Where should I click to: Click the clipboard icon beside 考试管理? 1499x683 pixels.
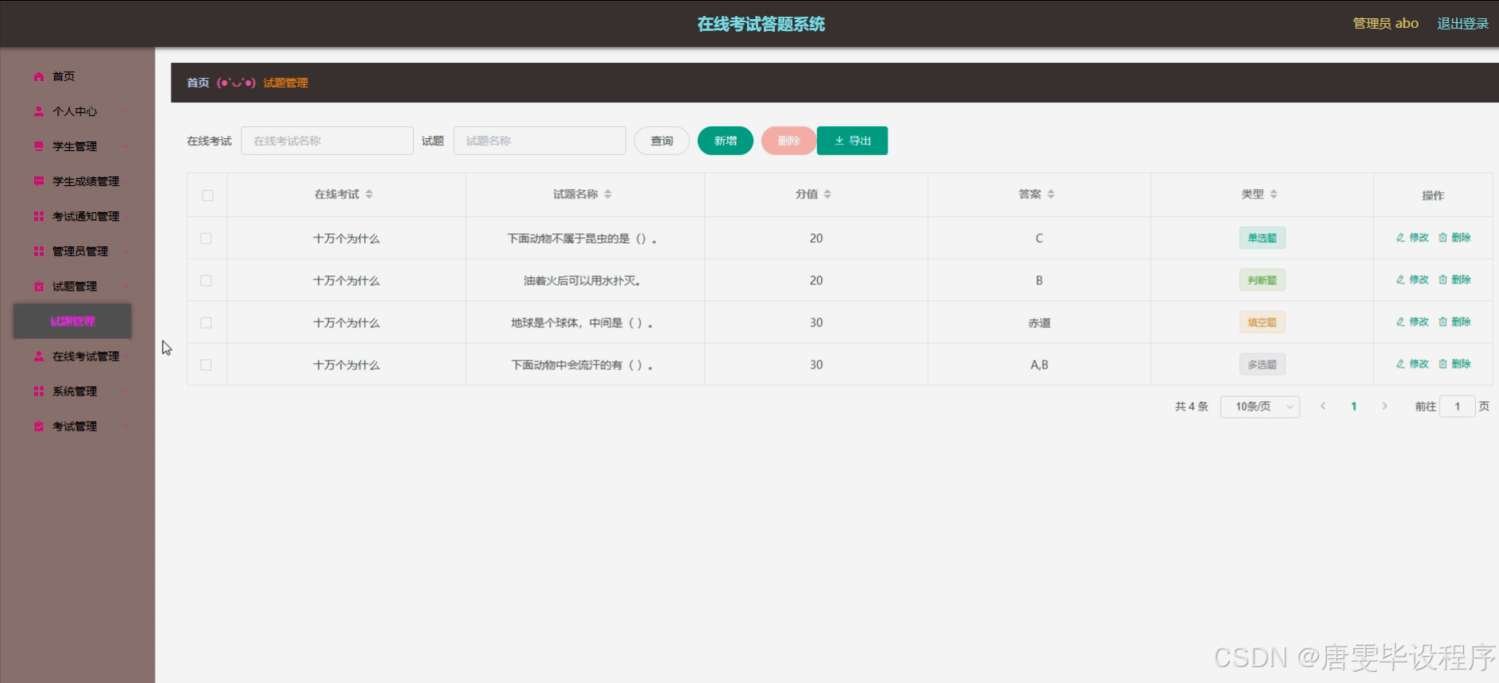(x=39, y=426)
